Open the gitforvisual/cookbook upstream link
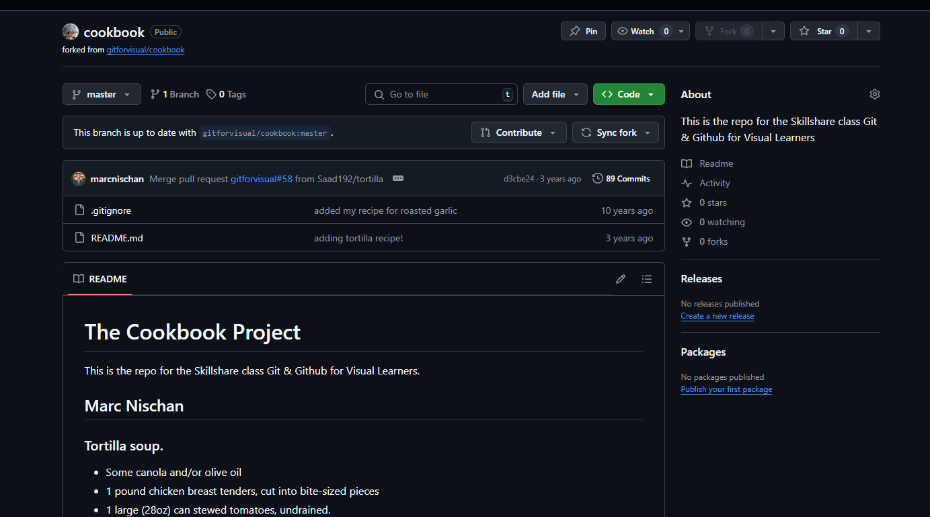Image resolution: width=930 pixels, height=517 pixels. [x=145, y=50]
